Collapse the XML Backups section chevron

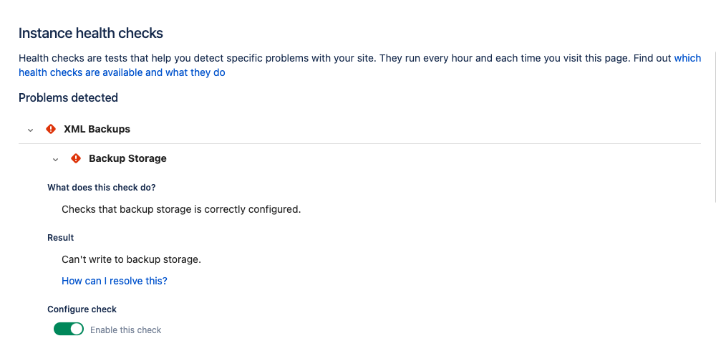point(30,130)
